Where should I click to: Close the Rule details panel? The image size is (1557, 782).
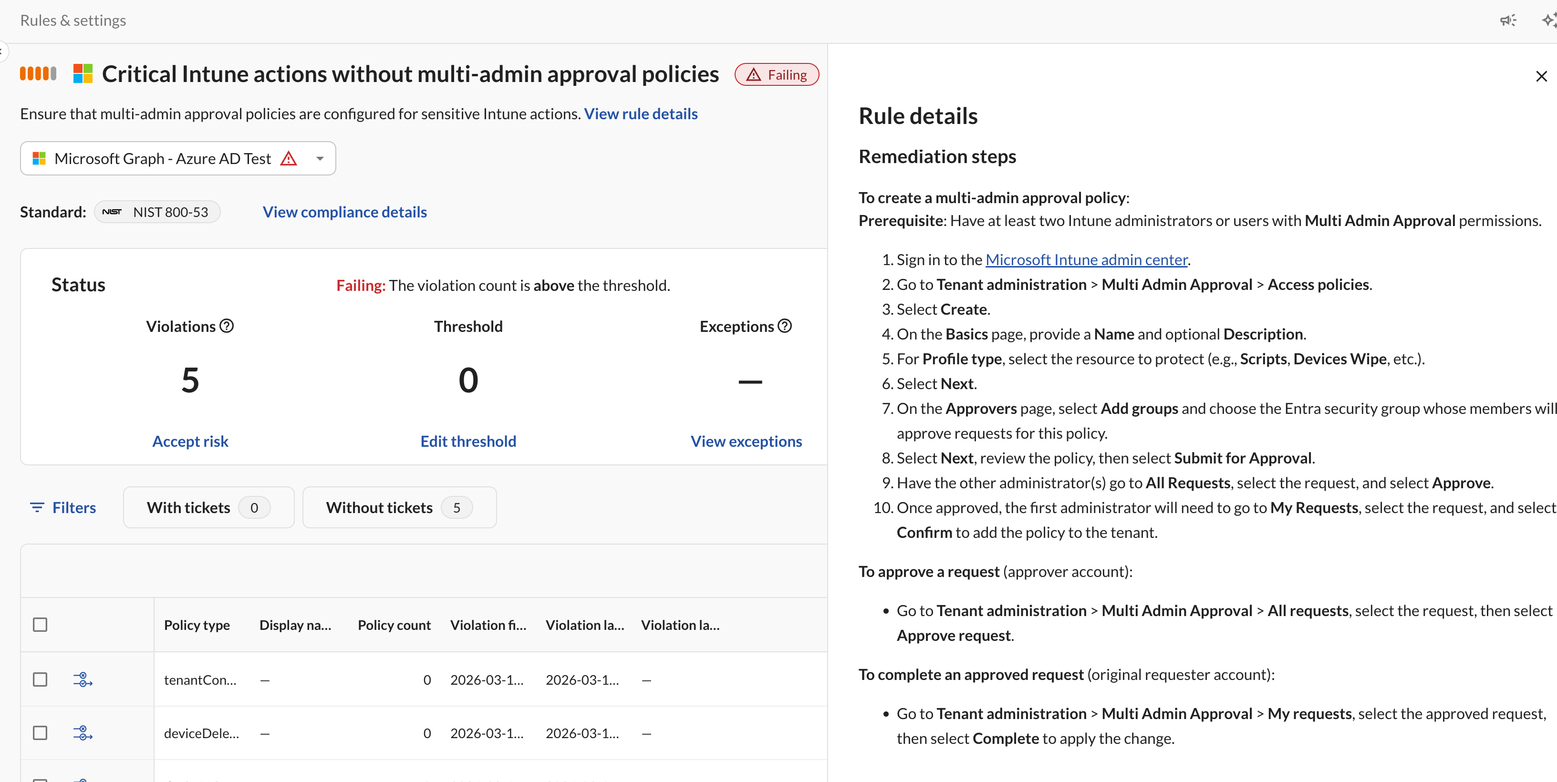point(1541,76)
